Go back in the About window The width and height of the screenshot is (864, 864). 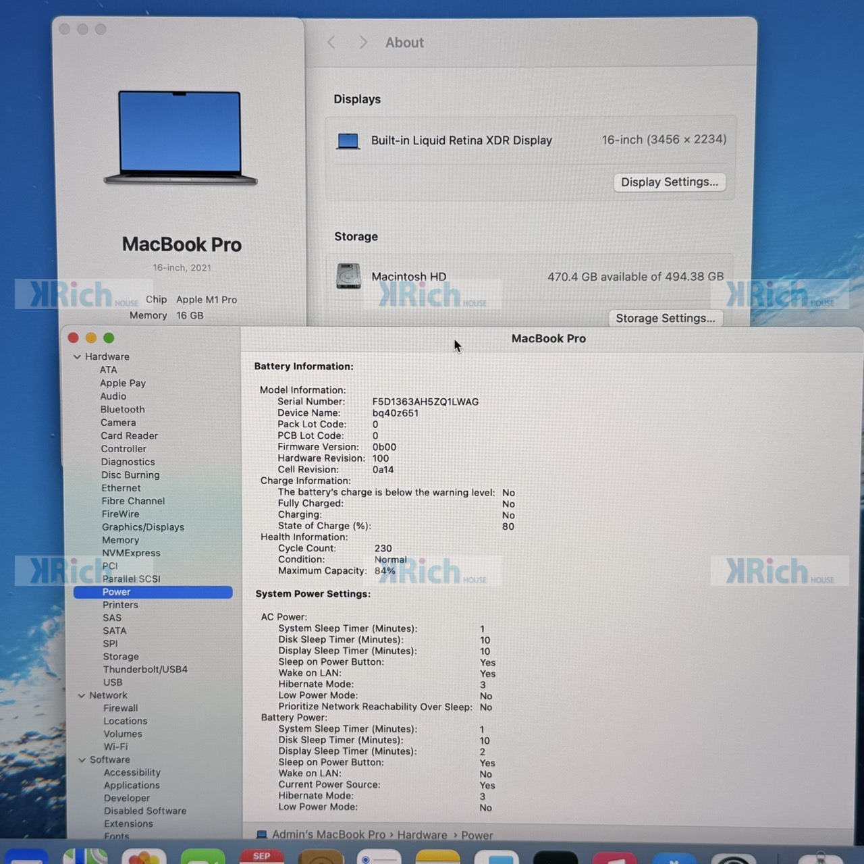pyautogui.click(x=331, y=43)
